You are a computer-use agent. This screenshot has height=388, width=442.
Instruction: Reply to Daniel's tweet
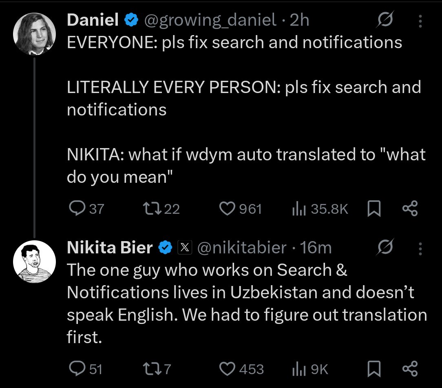pyautogui.click(x=77, y=209)
